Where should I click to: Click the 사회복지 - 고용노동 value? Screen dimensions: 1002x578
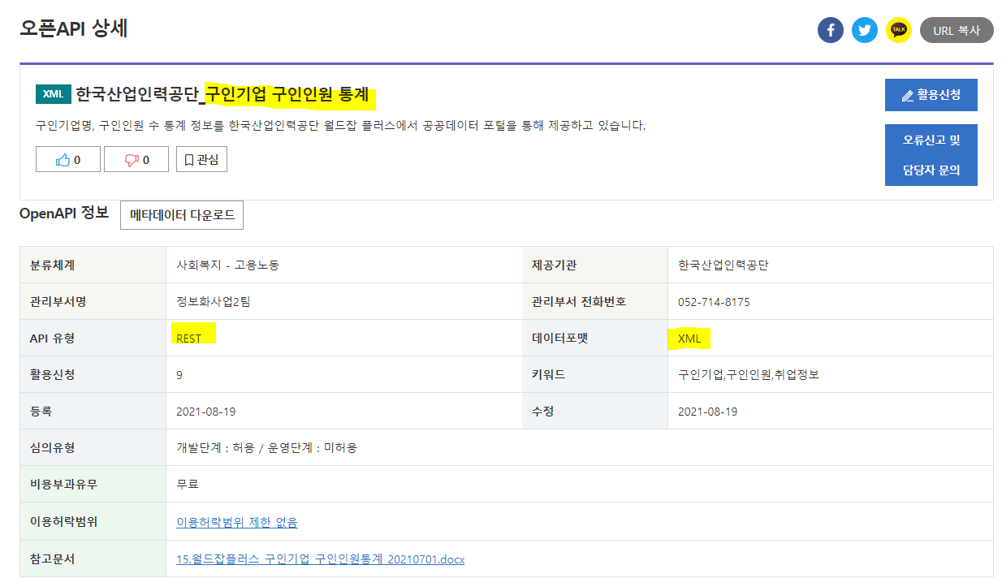pos(227,265)
